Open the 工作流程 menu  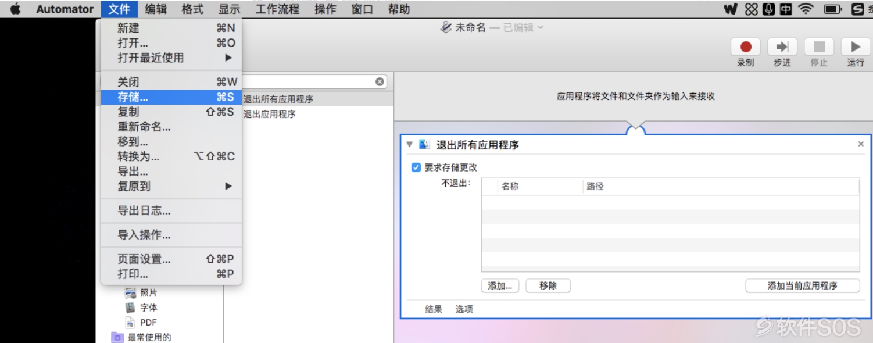pyautogui.click(x=277, y=9)
